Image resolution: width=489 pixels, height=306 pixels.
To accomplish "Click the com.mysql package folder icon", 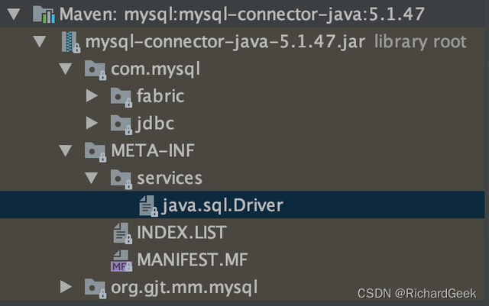I will tap(95, 69).
